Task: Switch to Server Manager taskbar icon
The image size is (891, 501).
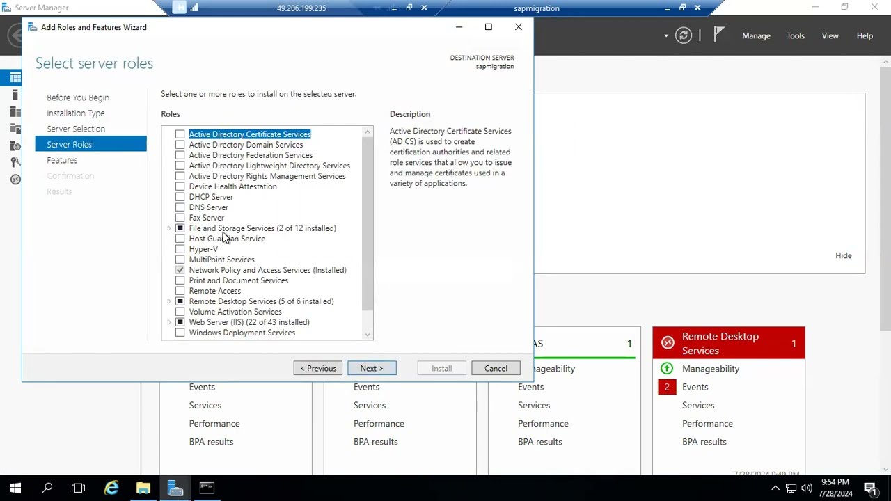Action: coord(175,488)
